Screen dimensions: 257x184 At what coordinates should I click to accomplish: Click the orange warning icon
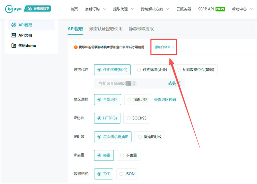pyautogui.click(x=75, y=47)
